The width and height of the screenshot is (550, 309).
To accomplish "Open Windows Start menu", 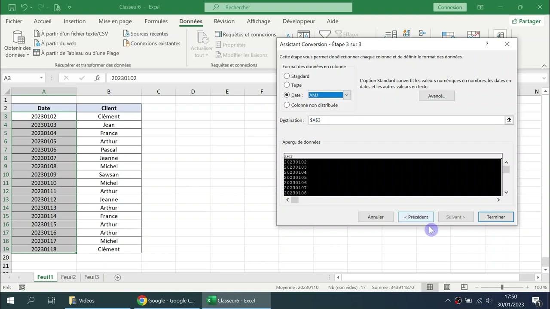I will click(10, 300).
